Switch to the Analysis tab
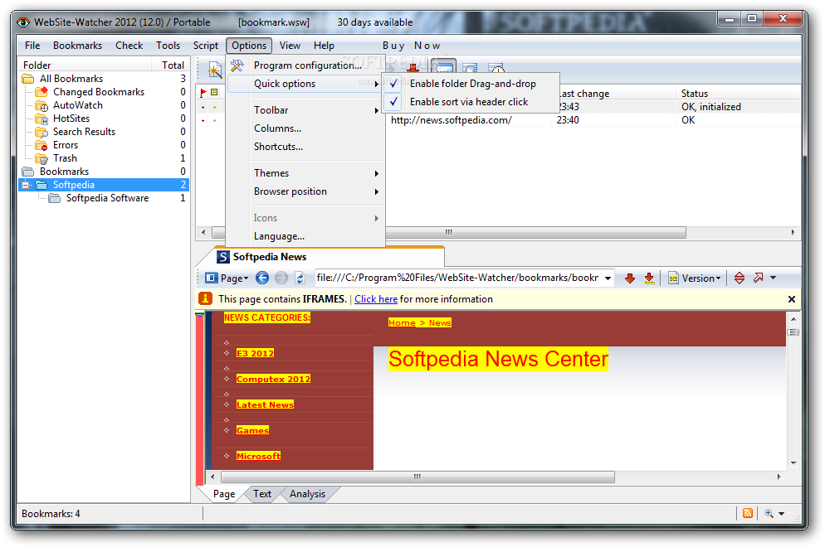This screenshot has height=547, width=825. coord(307,494)
